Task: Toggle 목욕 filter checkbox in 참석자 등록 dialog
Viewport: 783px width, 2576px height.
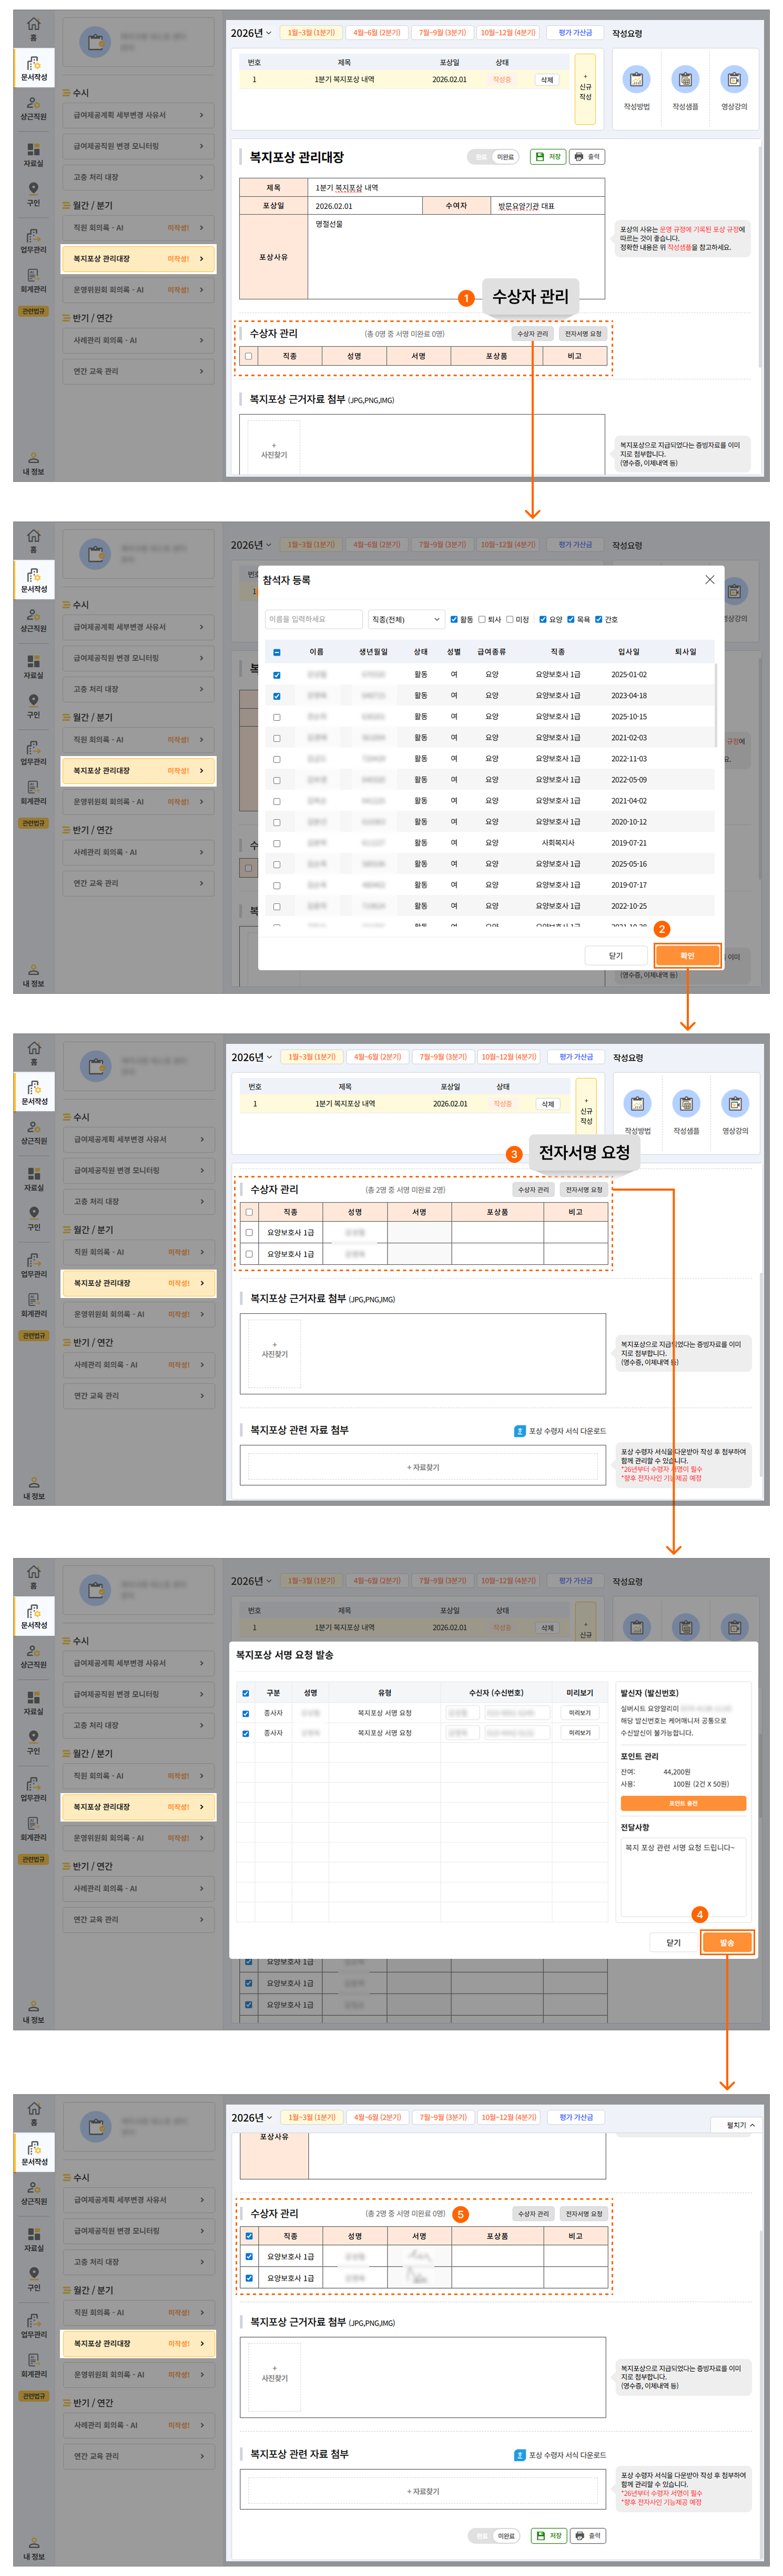Action: pos(571,619)
